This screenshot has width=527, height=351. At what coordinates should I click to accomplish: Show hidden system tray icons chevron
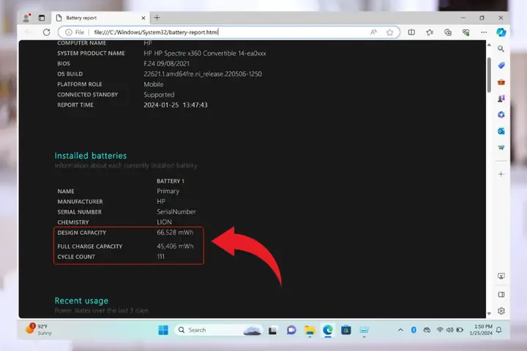400,330
